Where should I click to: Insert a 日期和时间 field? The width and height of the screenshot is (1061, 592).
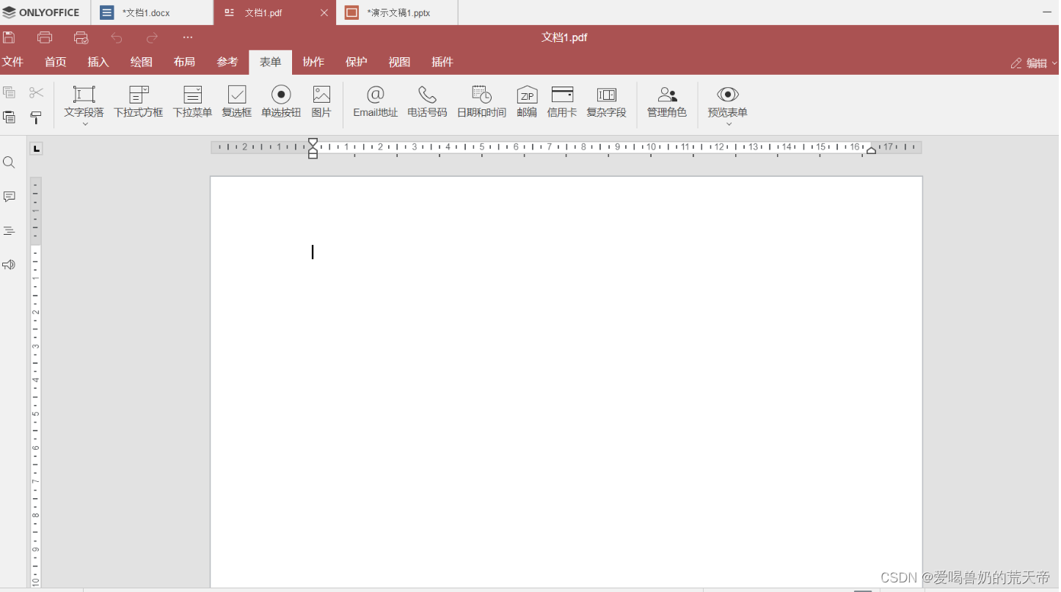482,101
